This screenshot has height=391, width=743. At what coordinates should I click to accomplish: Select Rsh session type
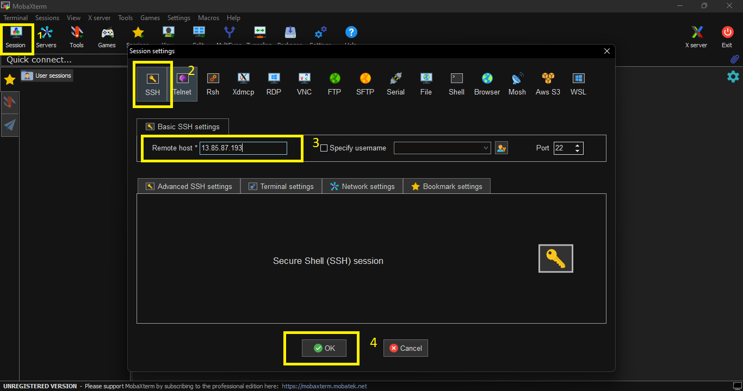coord(213,84)
